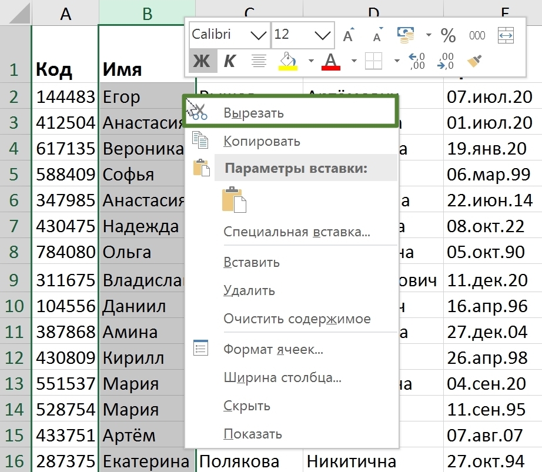Screen dimensions: 542x472
Task: Apply yellow fill color bucket
Action: coord(288,61)
